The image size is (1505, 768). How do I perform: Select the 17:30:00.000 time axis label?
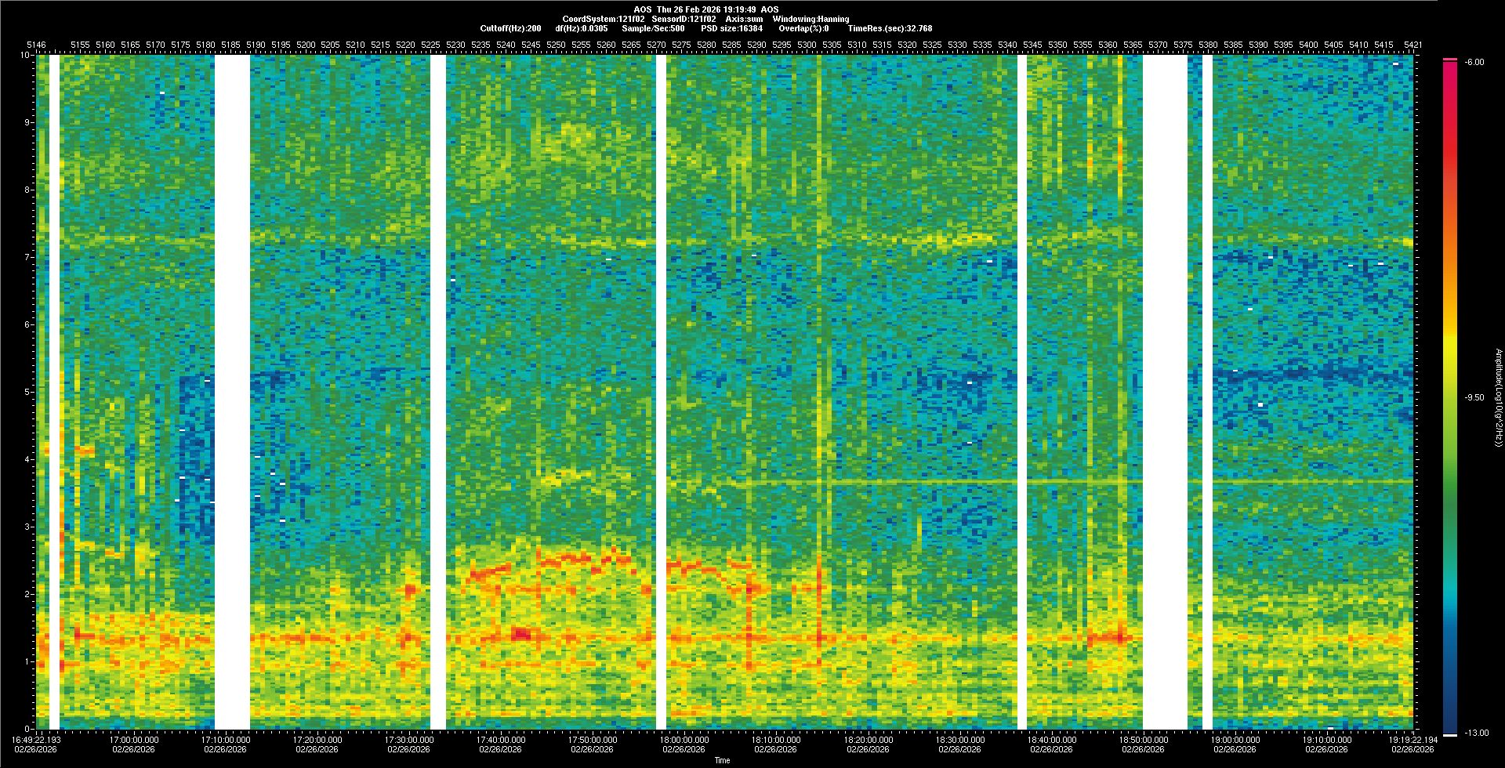click(408, 740)
